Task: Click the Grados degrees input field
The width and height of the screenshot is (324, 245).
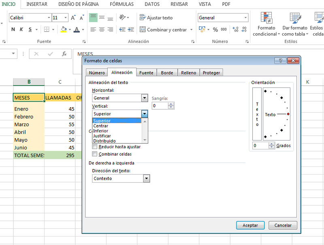Action: 260,145
